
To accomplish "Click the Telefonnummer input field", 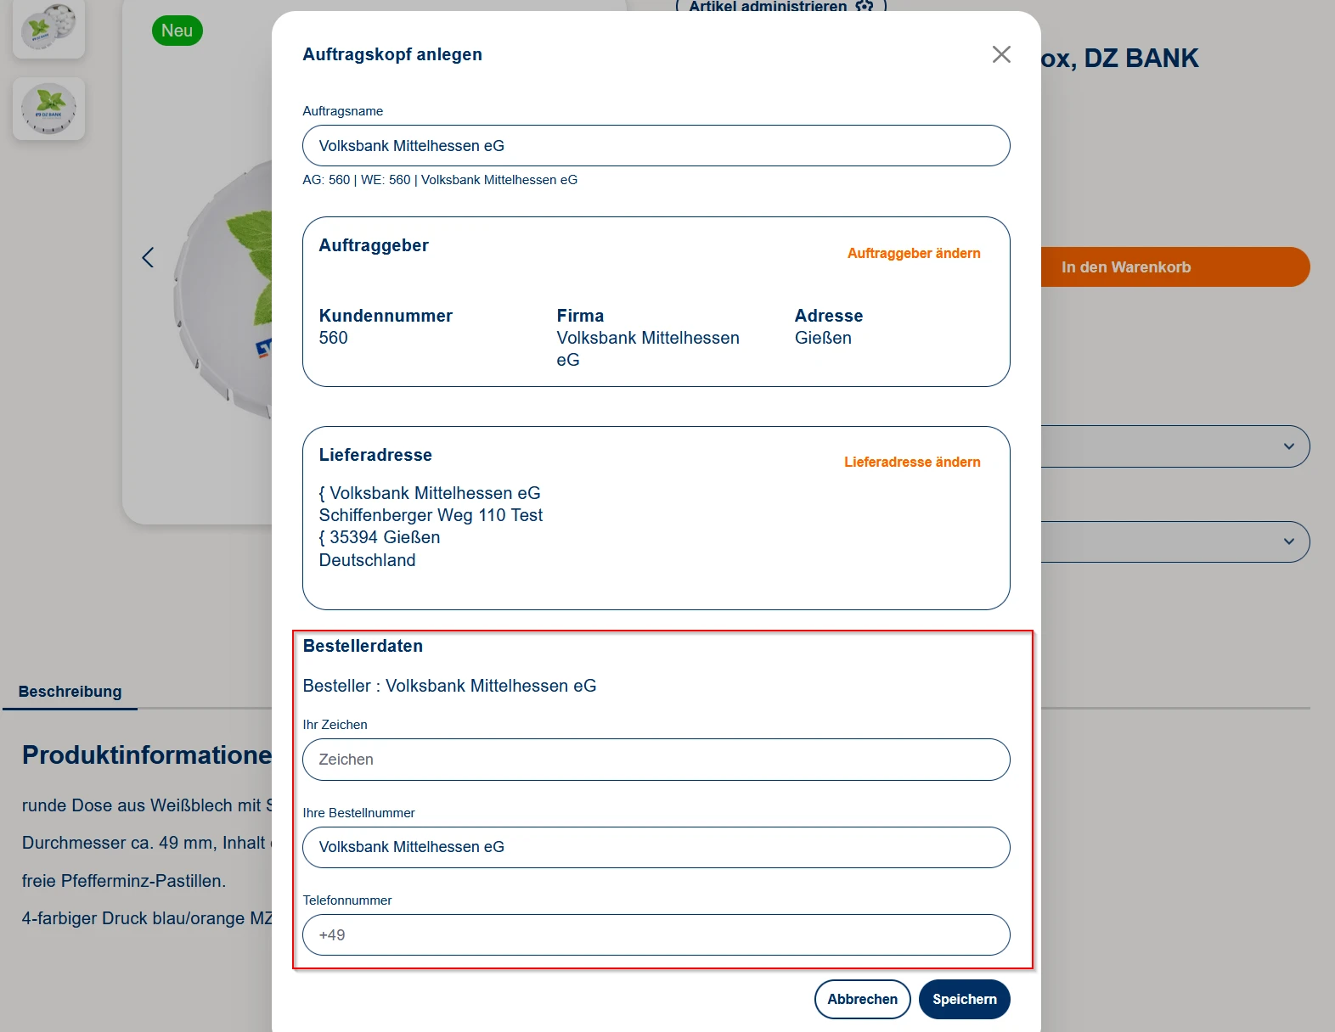I will click(656, 935).
